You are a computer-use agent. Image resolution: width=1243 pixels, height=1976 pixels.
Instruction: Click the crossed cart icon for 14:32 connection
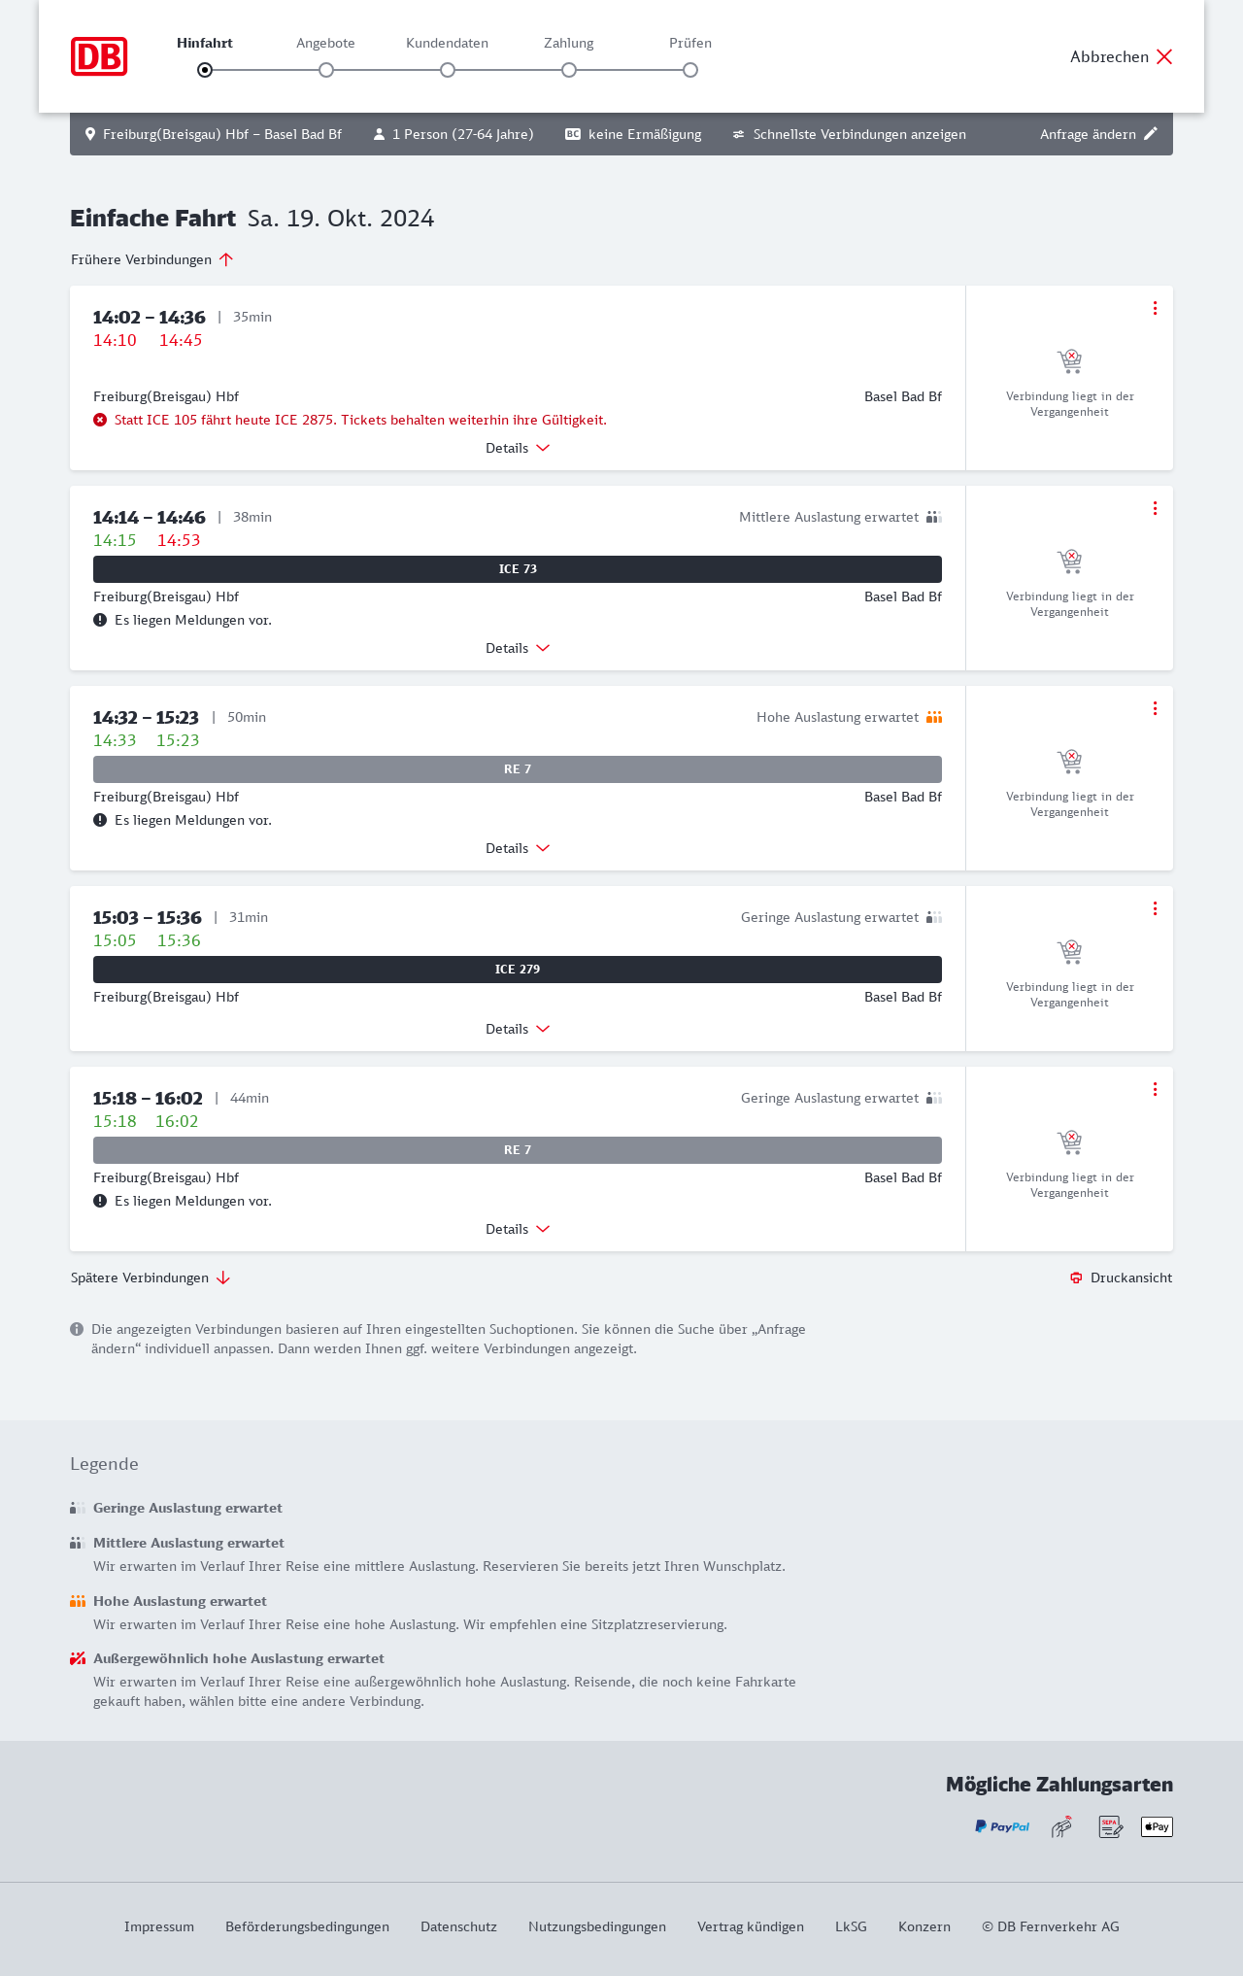1069,761
